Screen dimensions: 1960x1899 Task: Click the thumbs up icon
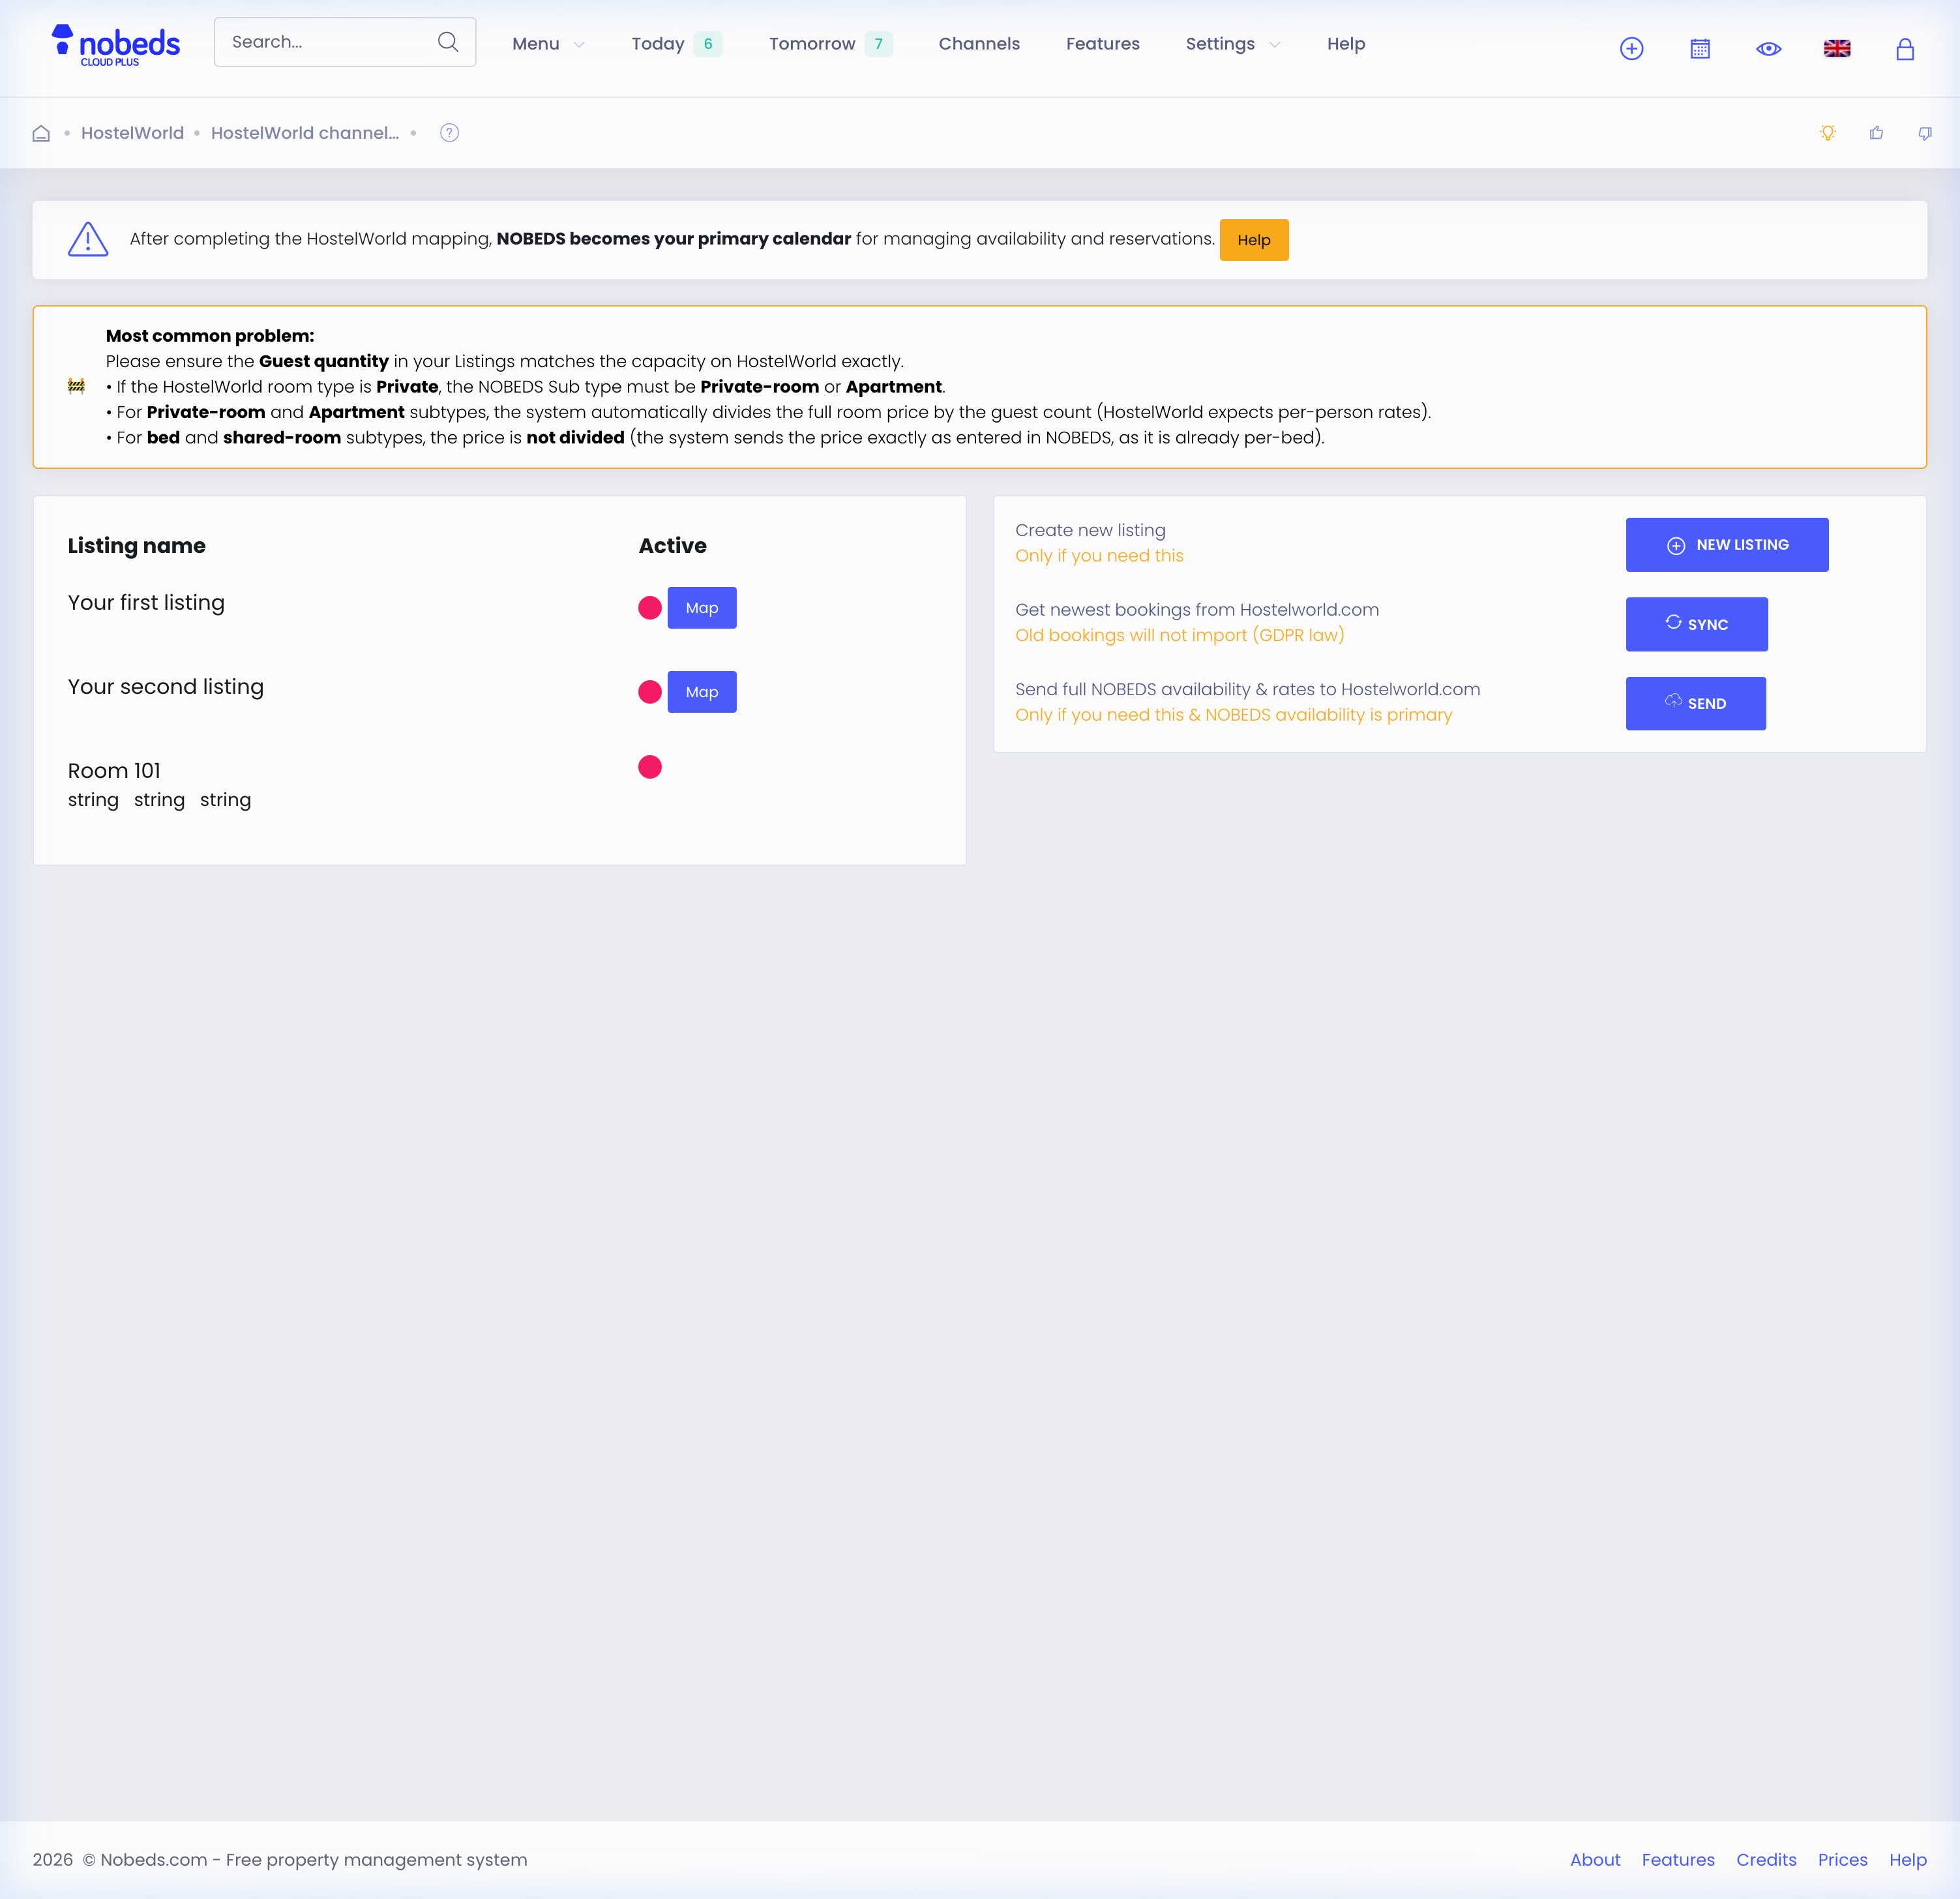click(1876, 133)
